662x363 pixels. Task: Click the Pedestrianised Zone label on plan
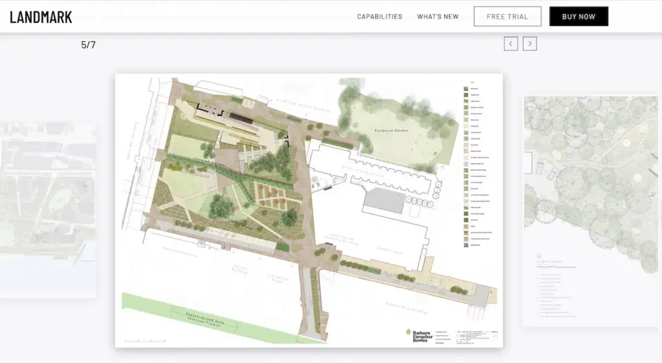204,320
